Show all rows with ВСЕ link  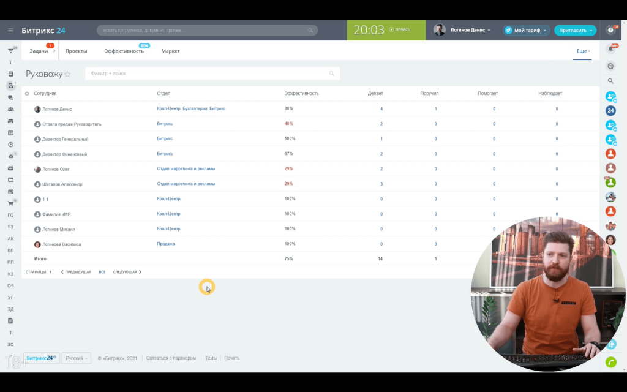click(102, 272)
